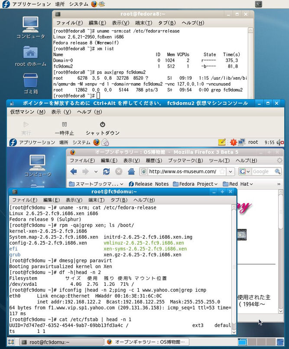Screen dimensions: 289x349
Task: Launch Firefox from the host top panel
Action: (x=94, y=4)
